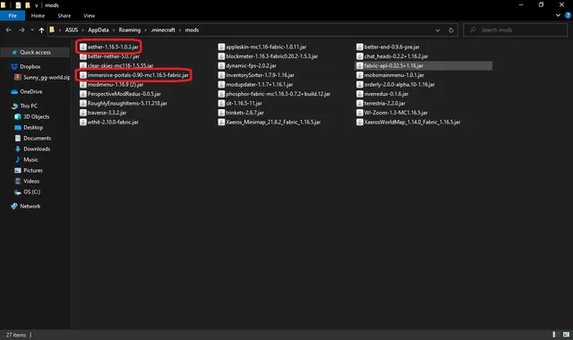573x340 pixels.
Task: Click the better-end-0.9.6-pre.jar icon
Action: tap(360, 47)
